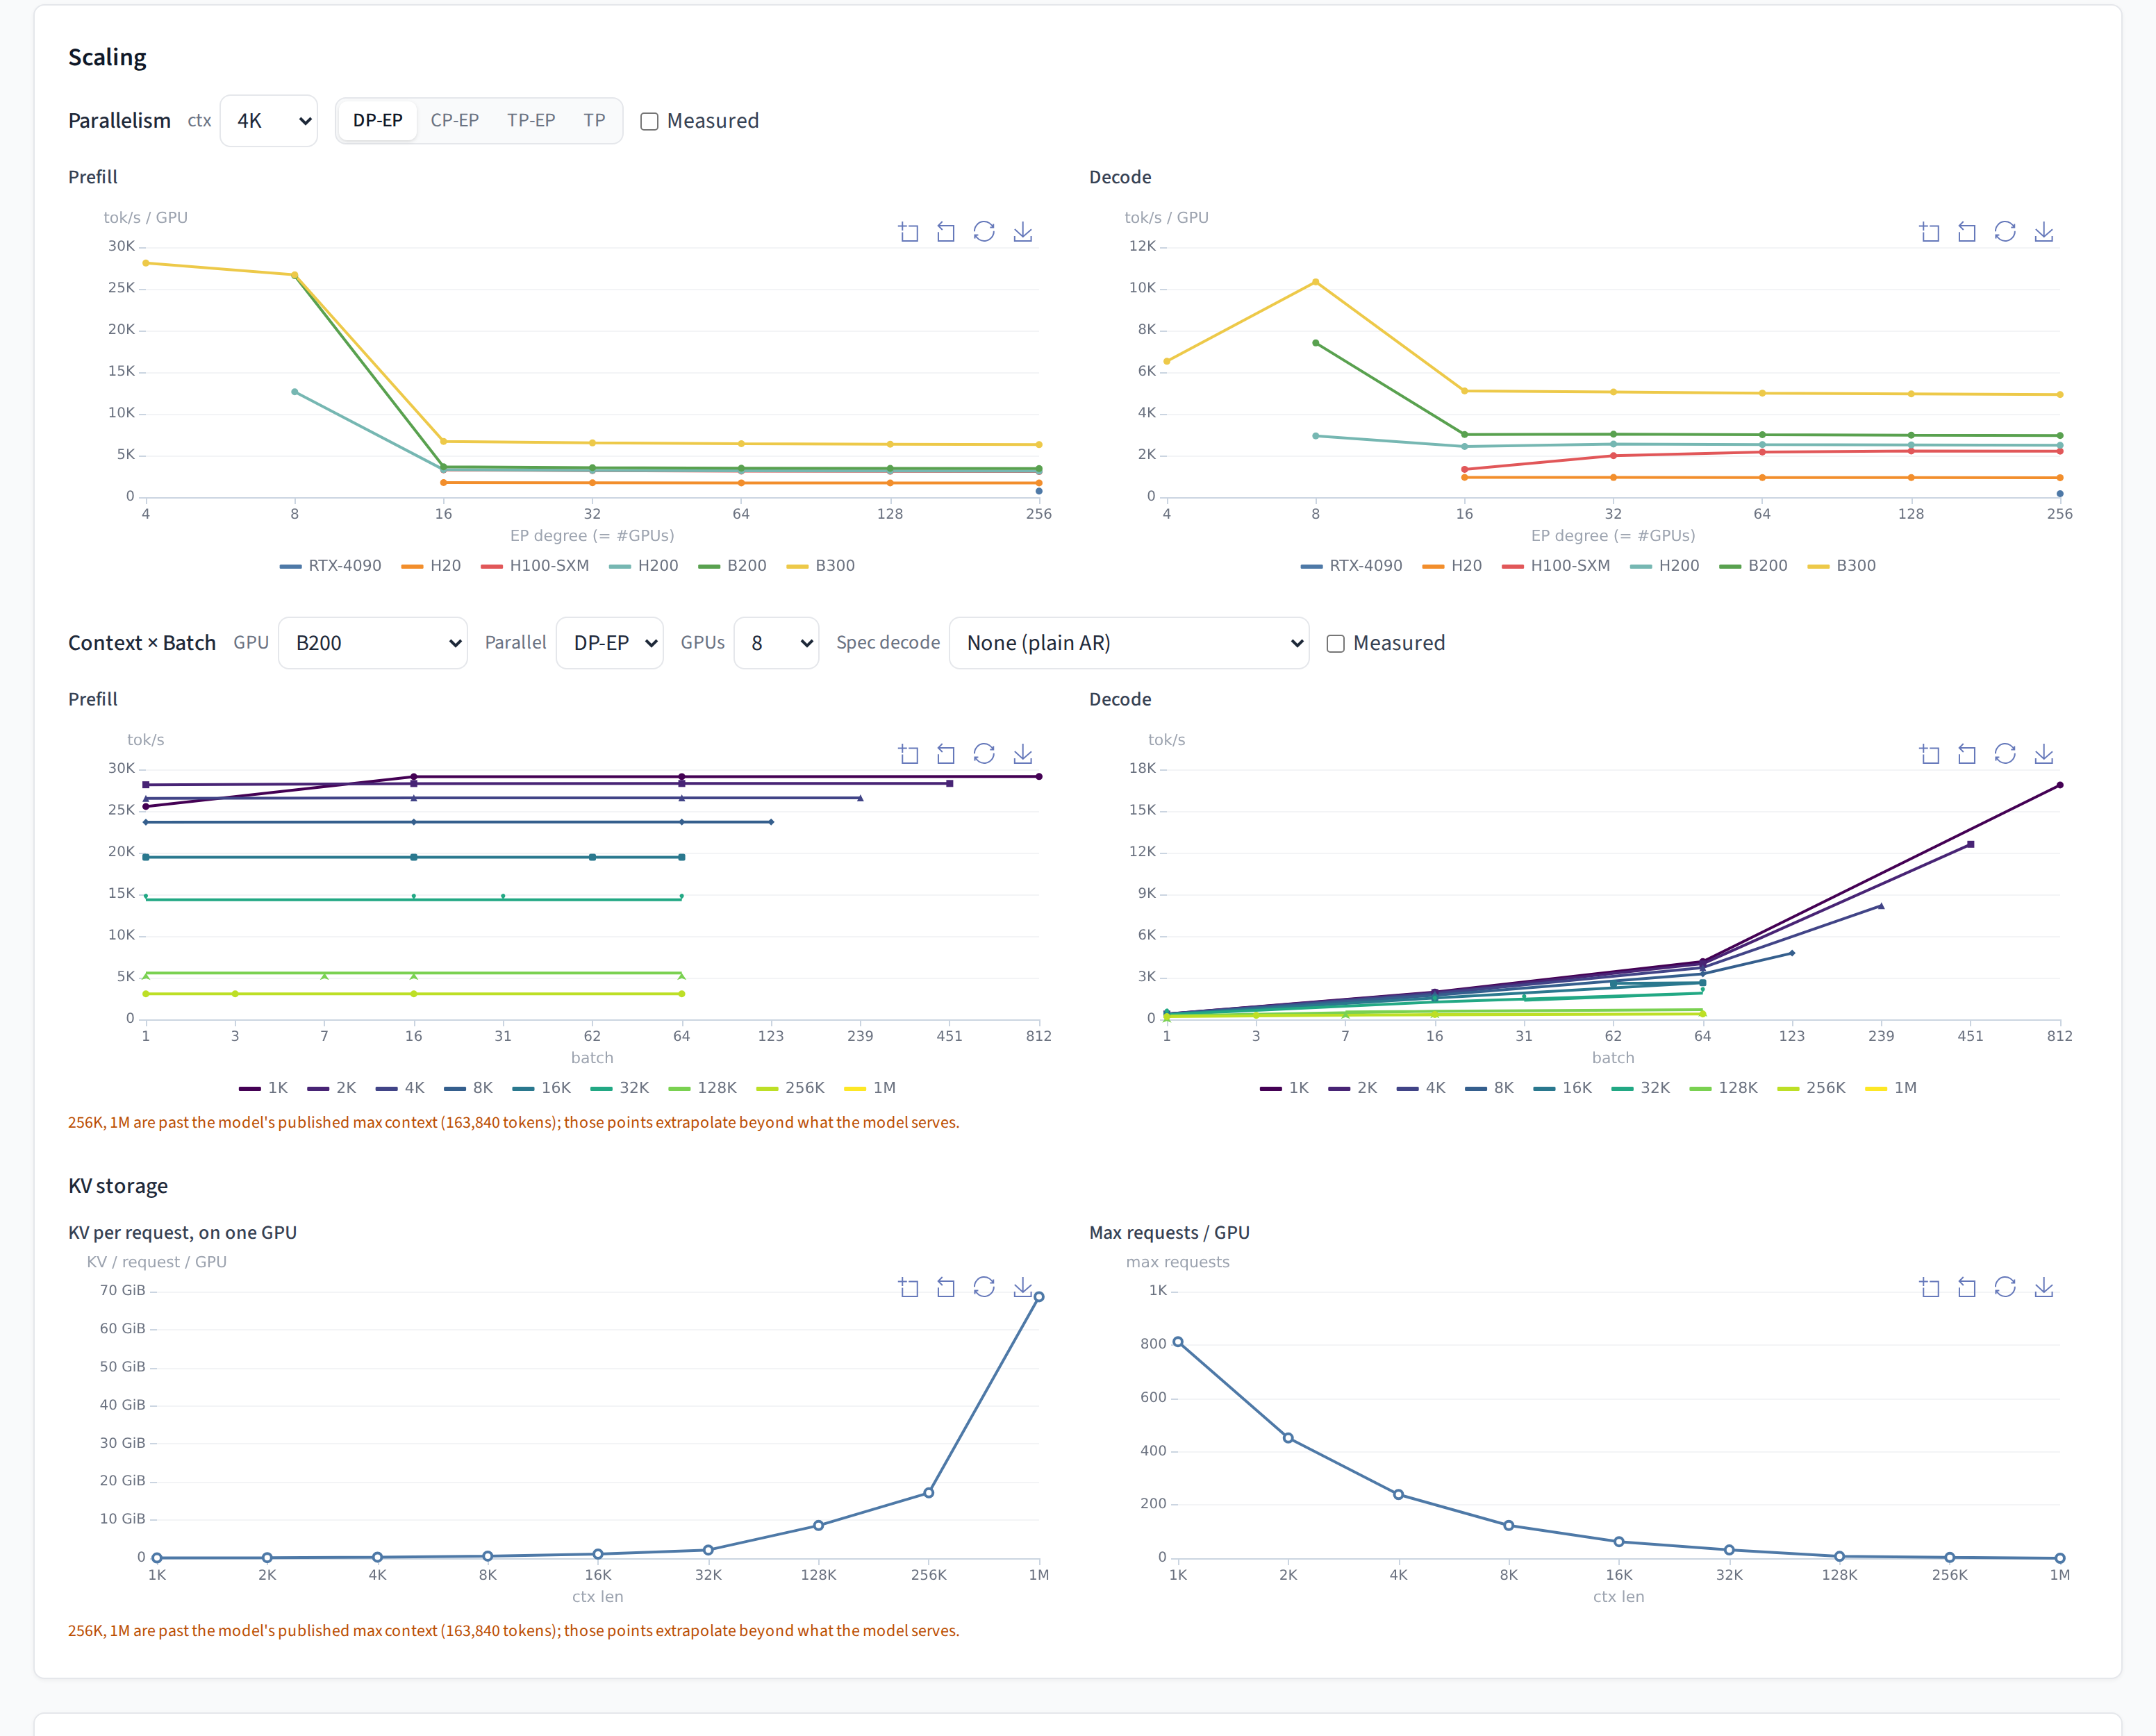Open the Parallel DP-EP dropdown
Viewport: 2156px width, 1736px height.
tap(610, 643)
